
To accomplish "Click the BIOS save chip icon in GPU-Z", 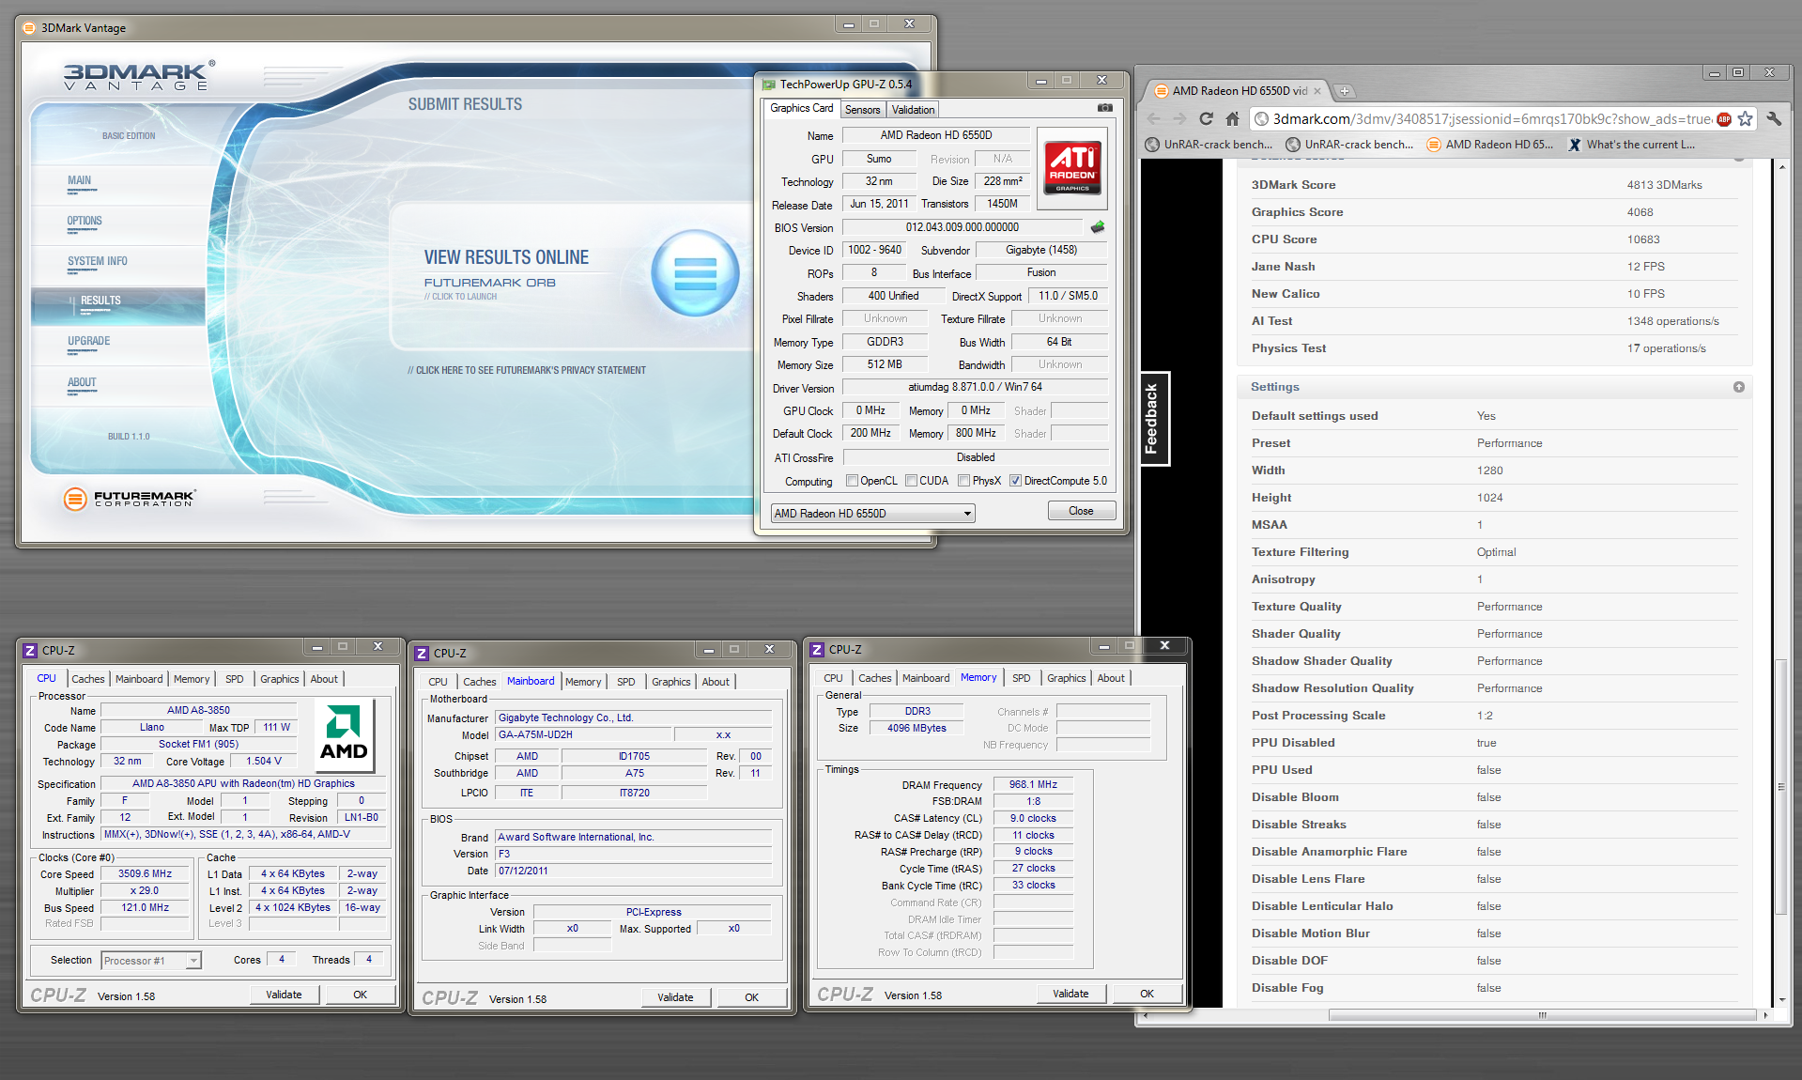I will click(x=1098, y=227).
